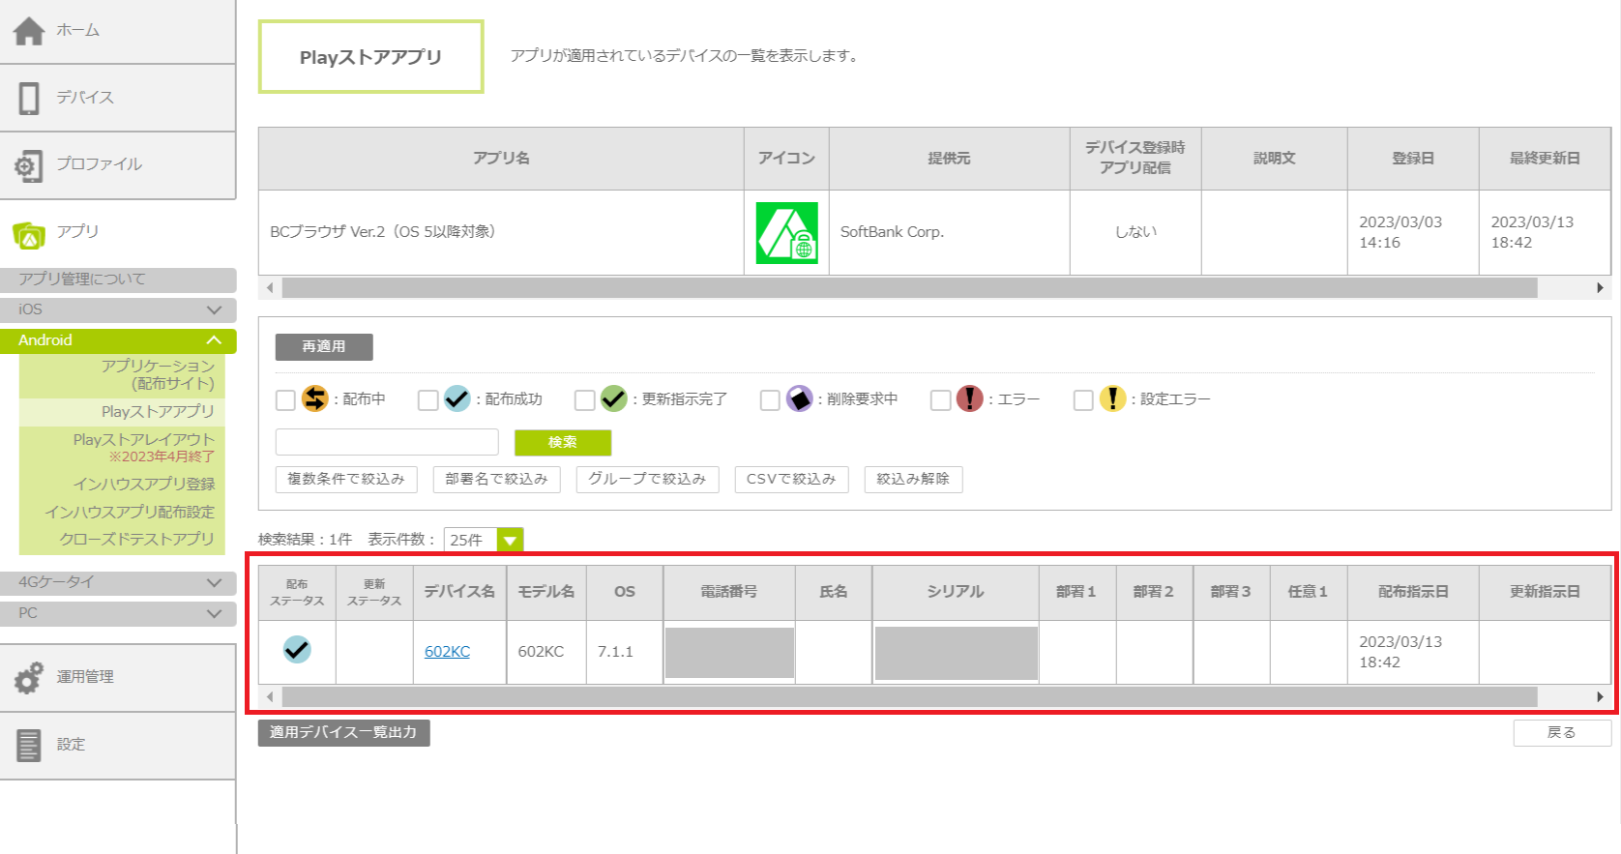The width and height of the screenshot is (1621, 854).
Task: Click the Settings document icon
Action: [x=29, y=745]
